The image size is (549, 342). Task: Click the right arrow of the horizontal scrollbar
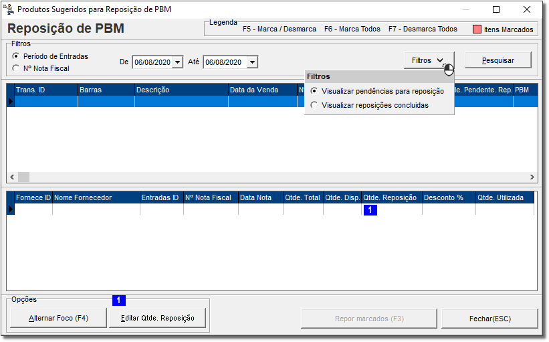click(532, 177)
